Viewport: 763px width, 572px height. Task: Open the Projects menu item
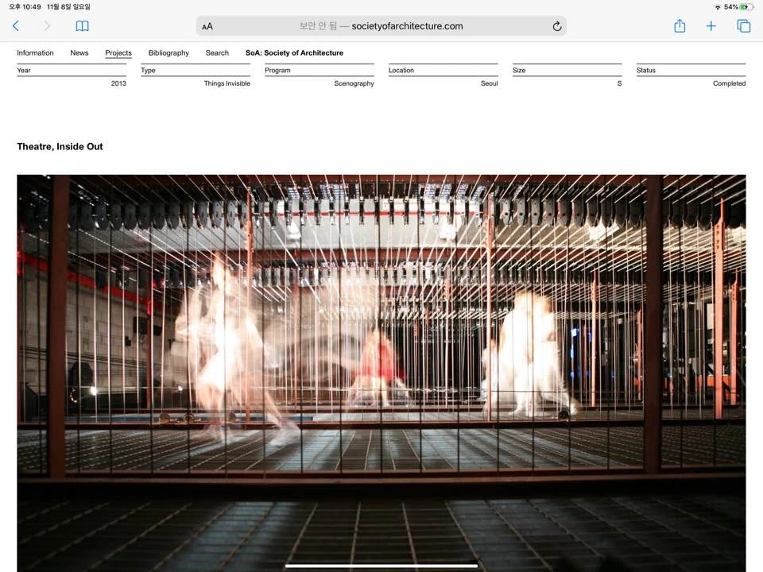point(118,52)
